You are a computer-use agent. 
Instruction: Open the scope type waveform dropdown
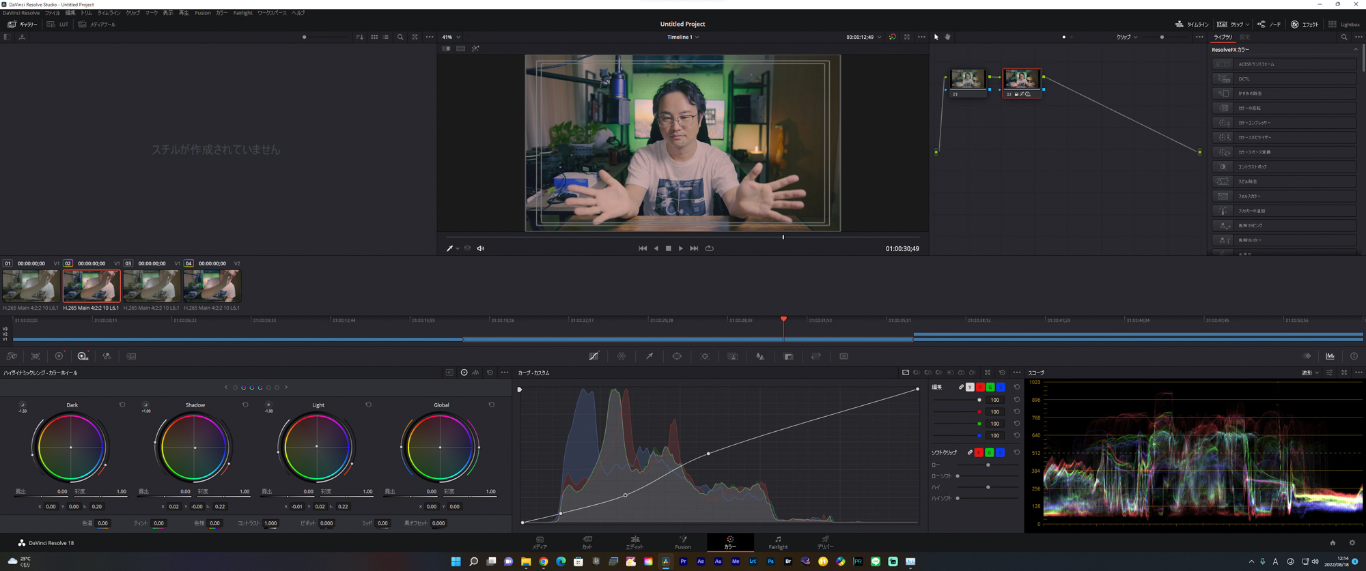pyautogui.click(x=1309, y=372)
